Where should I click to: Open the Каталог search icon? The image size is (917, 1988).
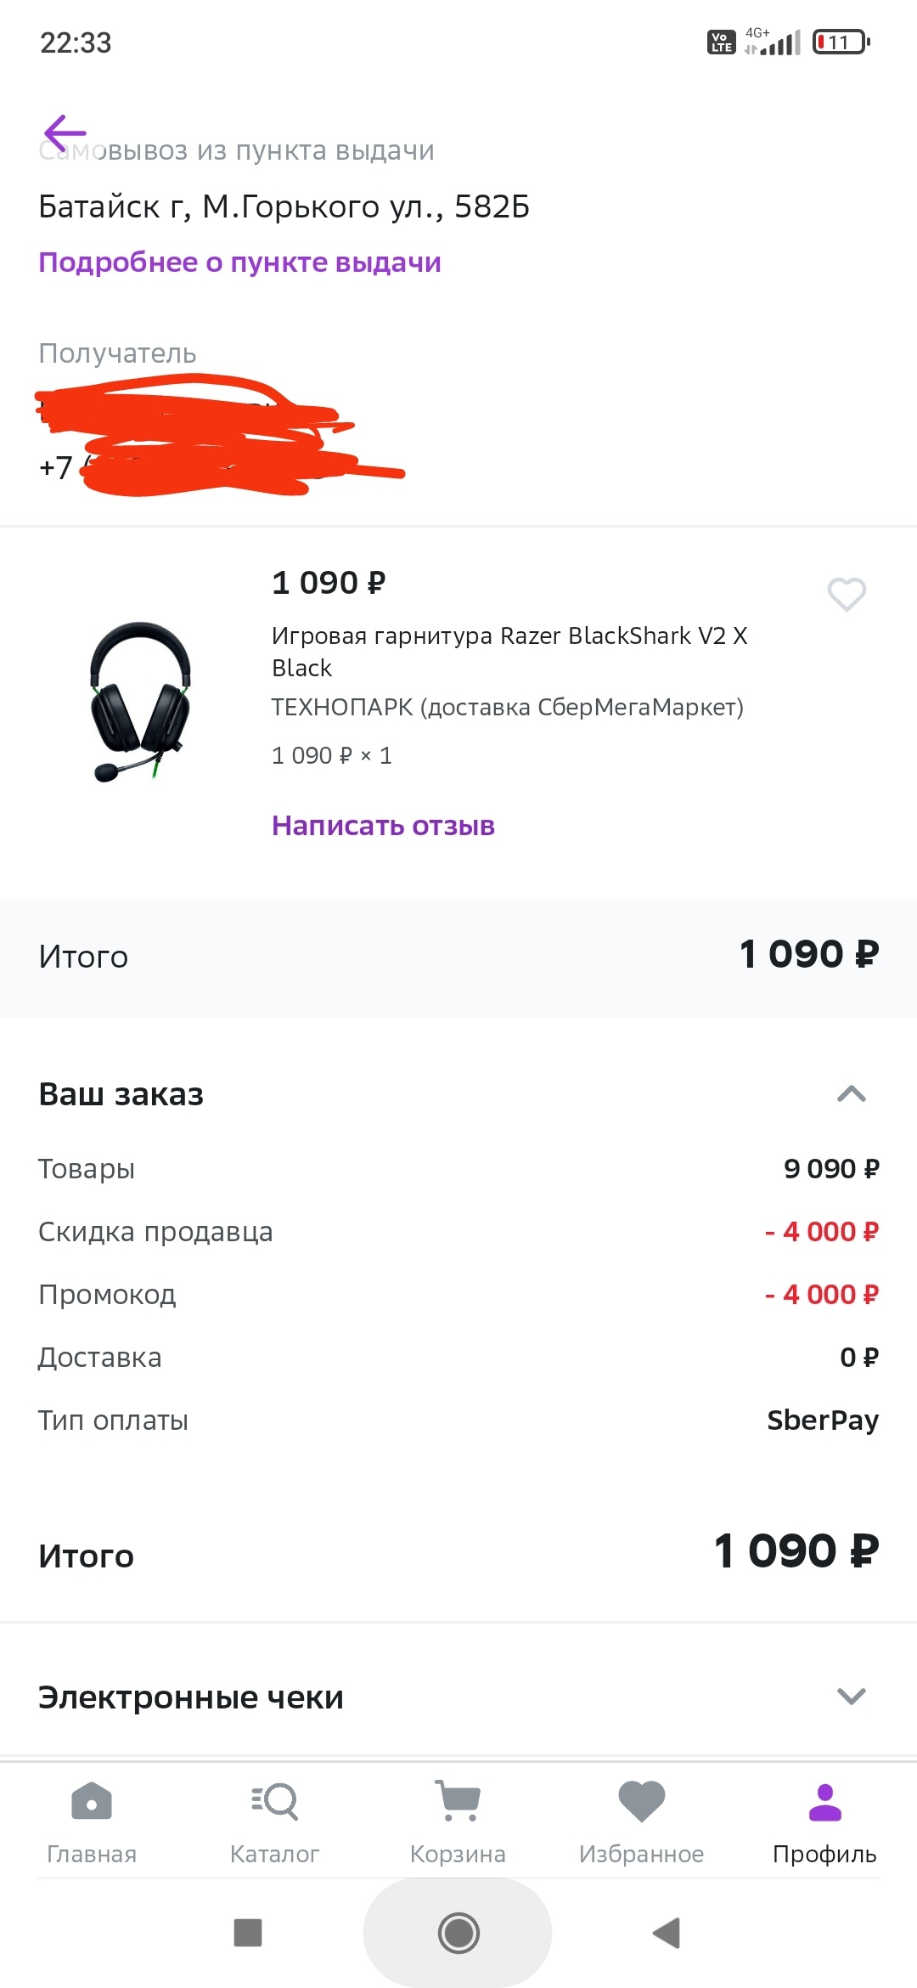275,1802
